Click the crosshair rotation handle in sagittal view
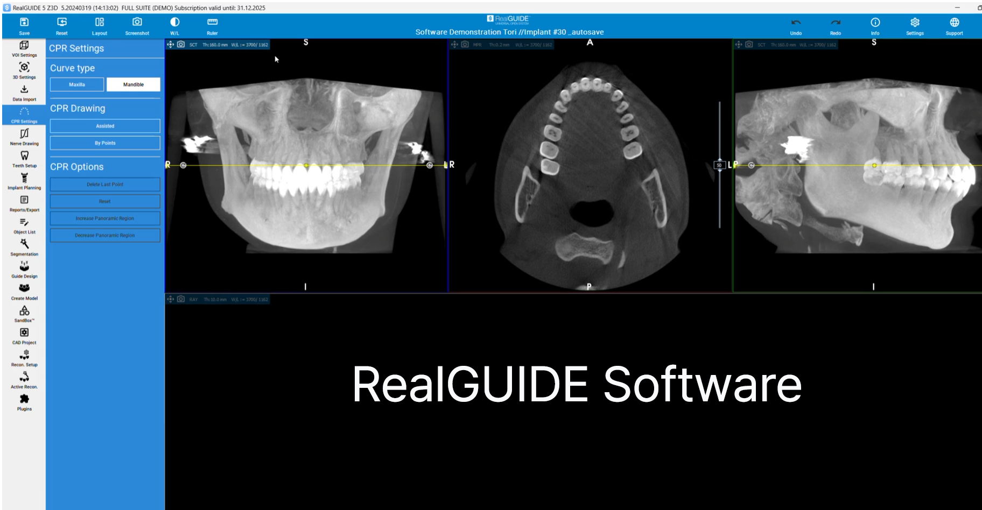Image resolution: width=982 pixels, height=510 pixels. (752, 165)
